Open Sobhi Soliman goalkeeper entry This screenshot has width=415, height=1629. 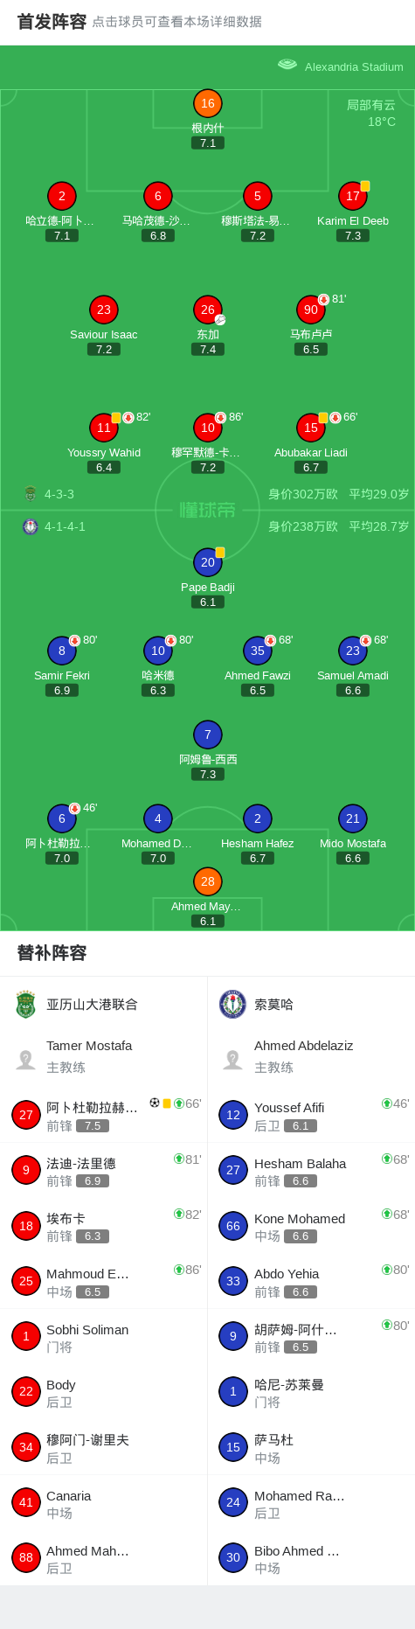[104, 1337]
